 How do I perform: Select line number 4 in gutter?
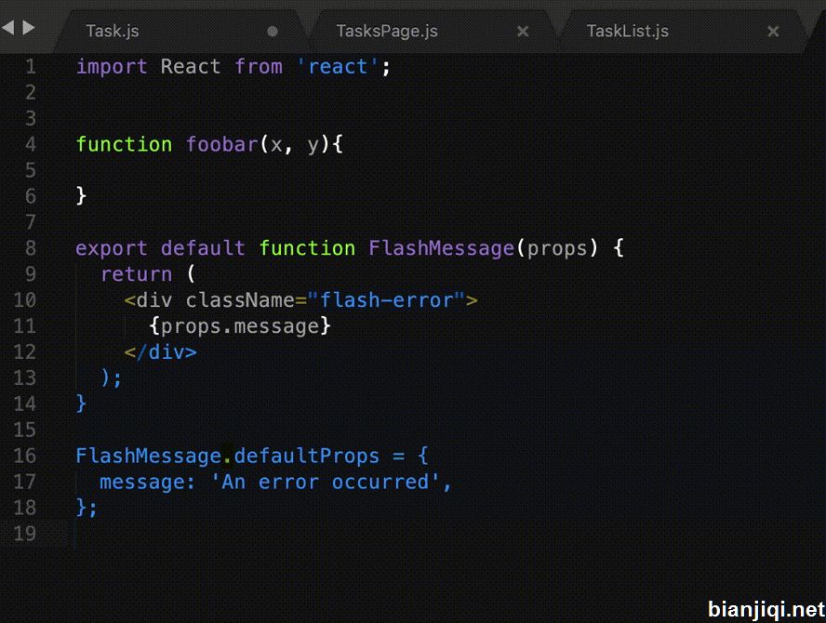(x=31, y=144)
